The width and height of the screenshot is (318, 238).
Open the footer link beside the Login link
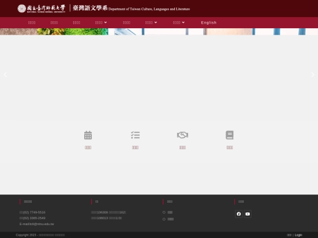tap(289, 235)
